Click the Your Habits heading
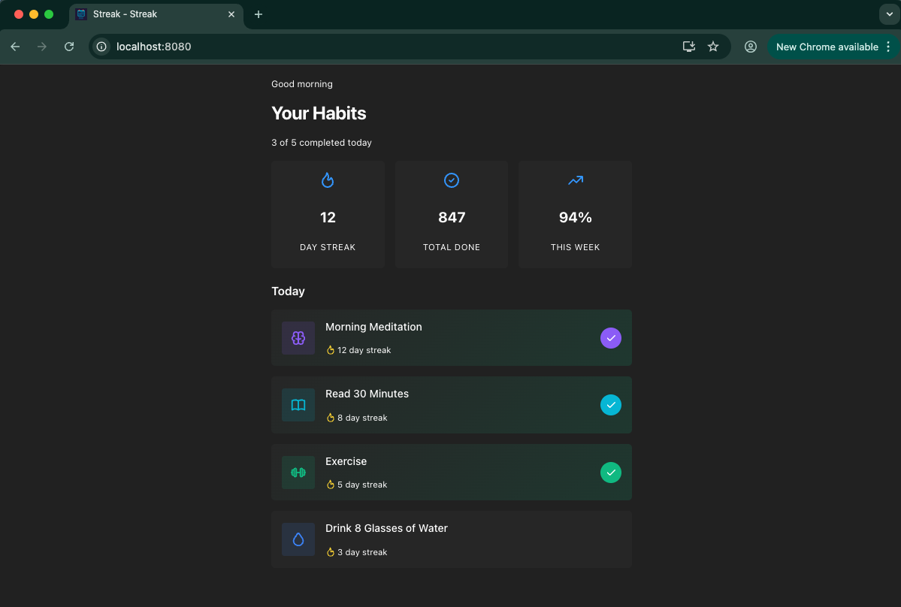The image size is (901, 607). click(x=318, y=113)
